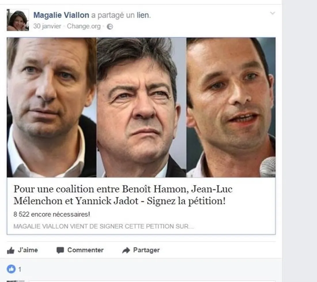The height and width of the screenshot is (282, 317).
Task: Click the thumbs-up J'aime icon
Action: tap(11, 250)
